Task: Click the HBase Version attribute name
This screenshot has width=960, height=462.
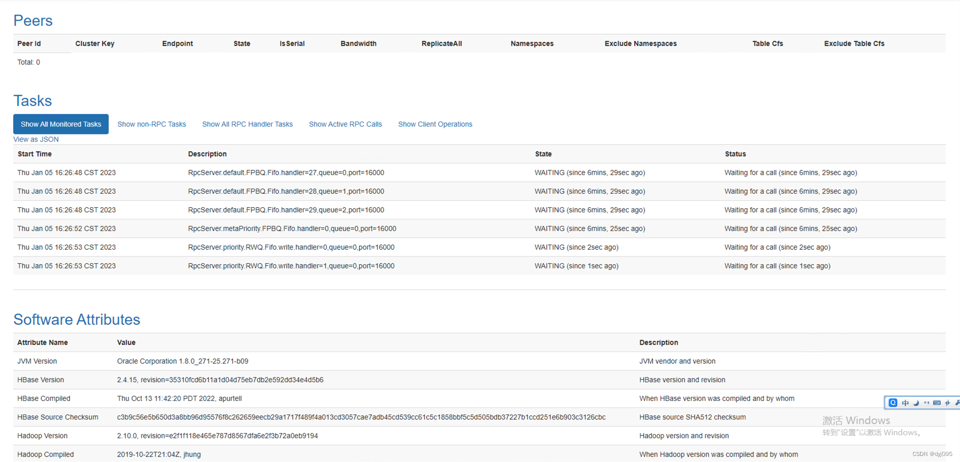Action: pos(40,380)
